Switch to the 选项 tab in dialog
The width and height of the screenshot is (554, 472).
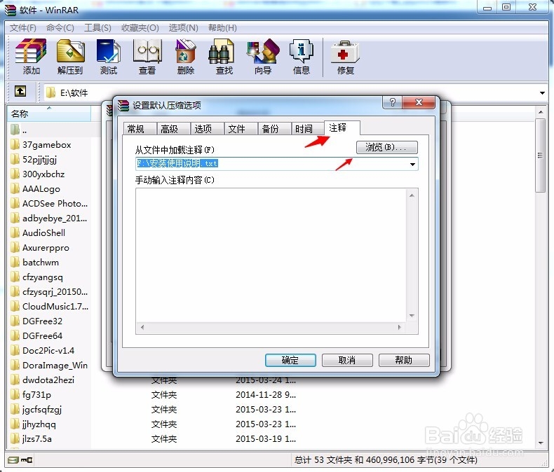207,129
